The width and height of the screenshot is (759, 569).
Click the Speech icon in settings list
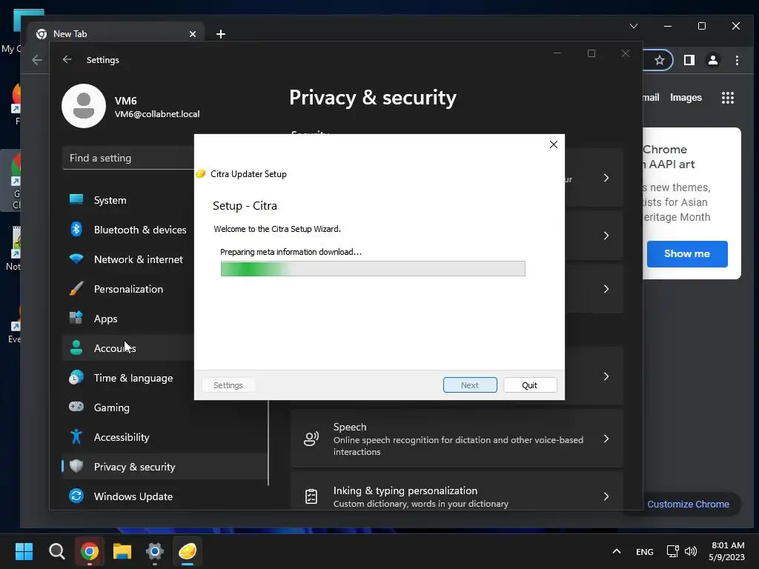click(311, 439)
